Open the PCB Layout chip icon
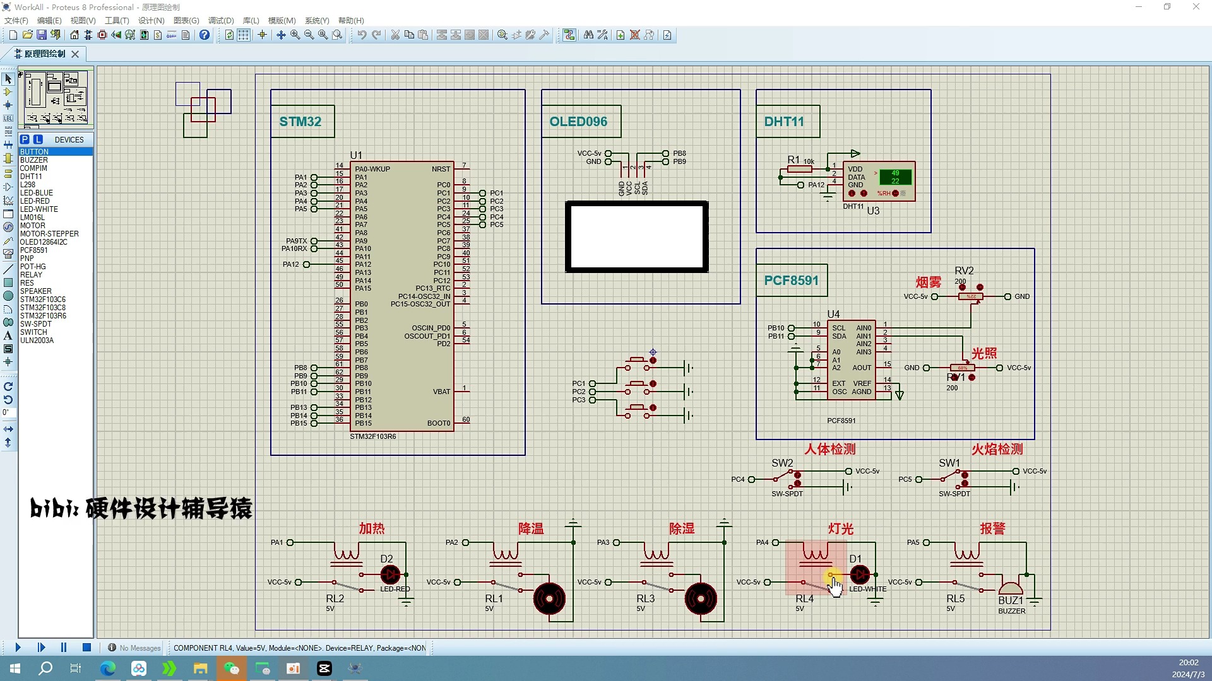Image resolution: width=1212 pixels, height=681 pixels. (102, 35)
